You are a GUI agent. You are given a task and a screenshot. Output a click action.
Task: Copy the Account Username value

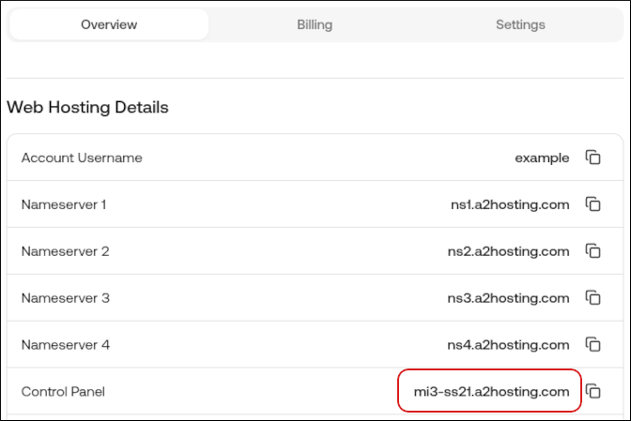pyautogui.click(x=593, y=158)
